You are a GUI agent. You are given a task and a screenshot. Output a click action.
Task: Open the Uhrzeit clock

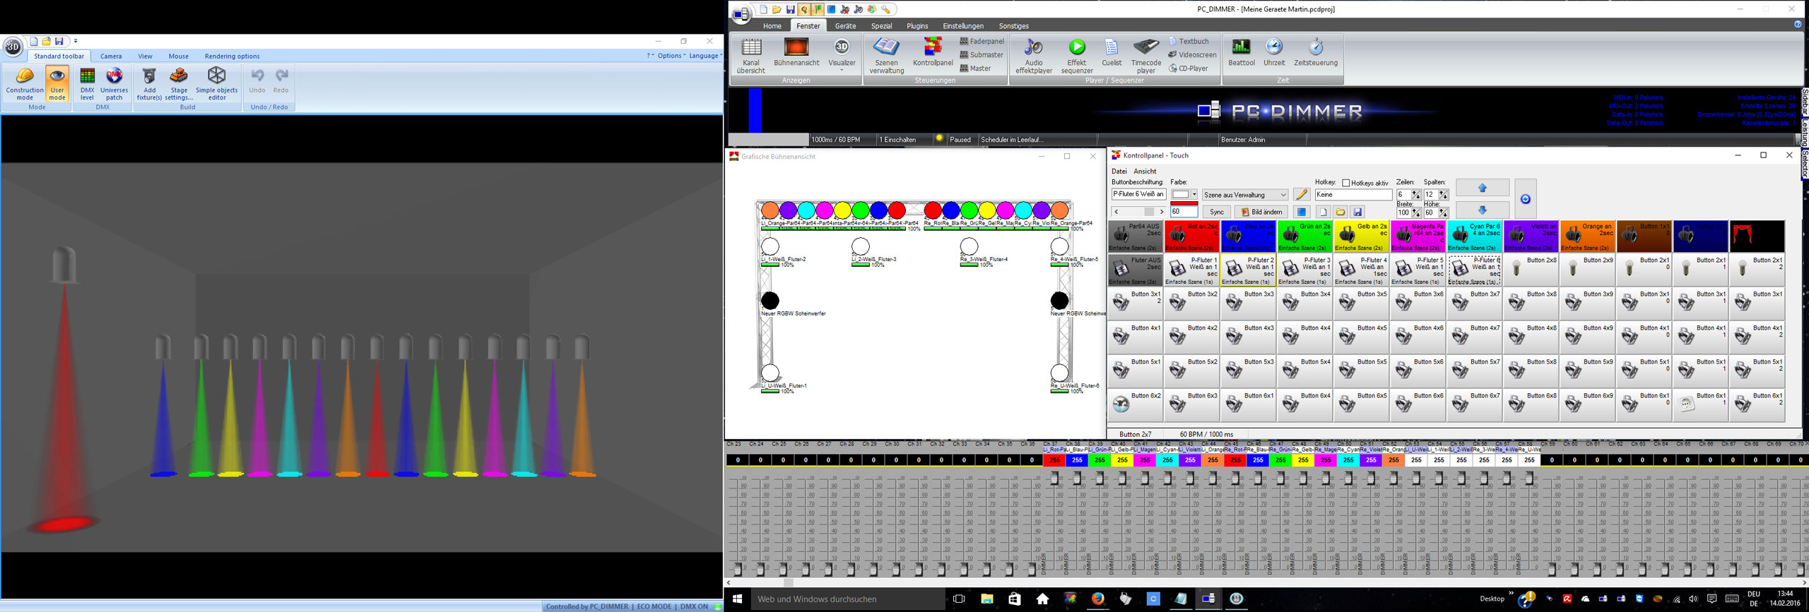tap(1274, 53)
